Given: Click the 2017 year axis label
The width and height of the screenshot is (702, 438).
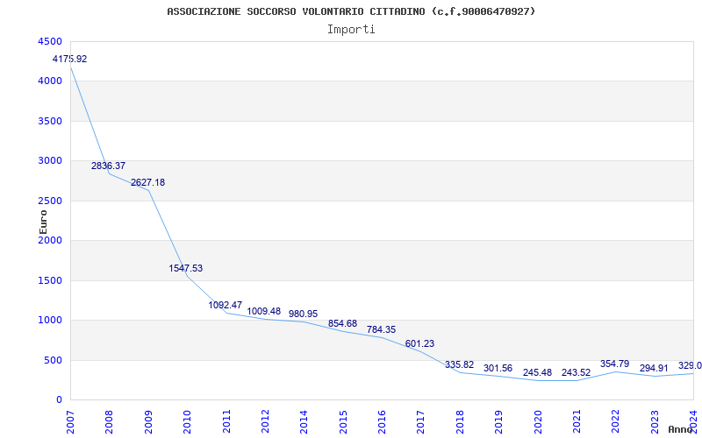Looking at the screenshot, I should pos(421,421).
